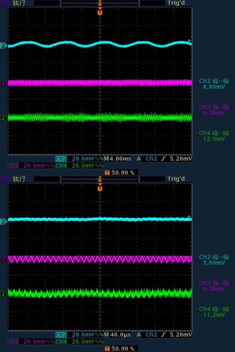Select the M 4.00ms timebase readout
235x352 pixels.
coord(117,159)
